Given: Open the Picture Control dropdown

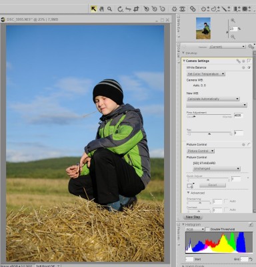Looking at the screenshot, I should [201, 151].
